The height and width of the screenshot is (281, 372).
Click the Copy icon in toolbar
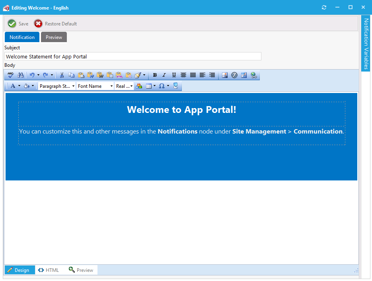(71, 75)
